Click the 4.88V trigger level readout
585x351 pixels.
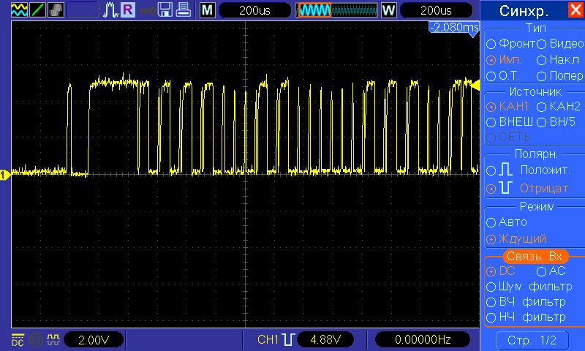[x=325, y=339]
